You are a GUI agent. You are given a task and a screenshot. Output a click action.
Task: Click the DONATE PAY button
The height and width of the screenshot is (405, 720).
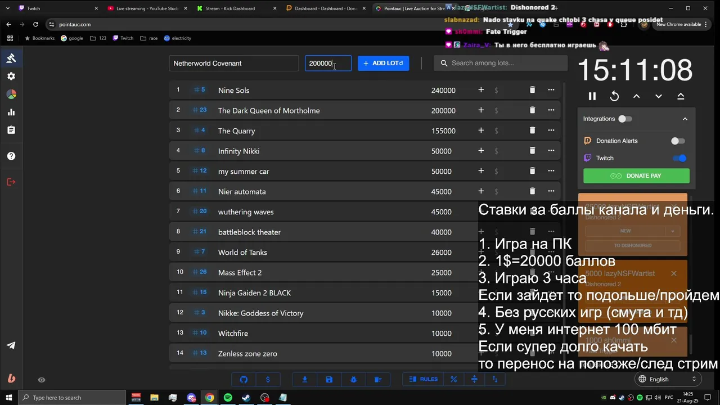(636, 175)
